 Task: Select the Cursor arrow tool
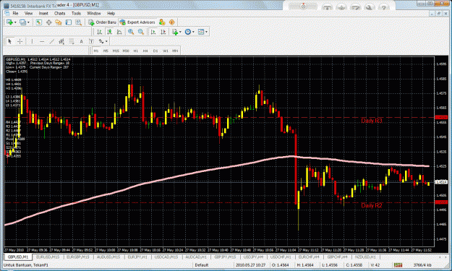9,41
